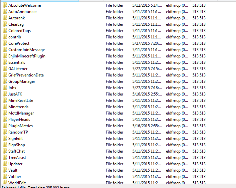Select the StaffChat folder name
Screen dimensions: 236x188
click(17, 151)
